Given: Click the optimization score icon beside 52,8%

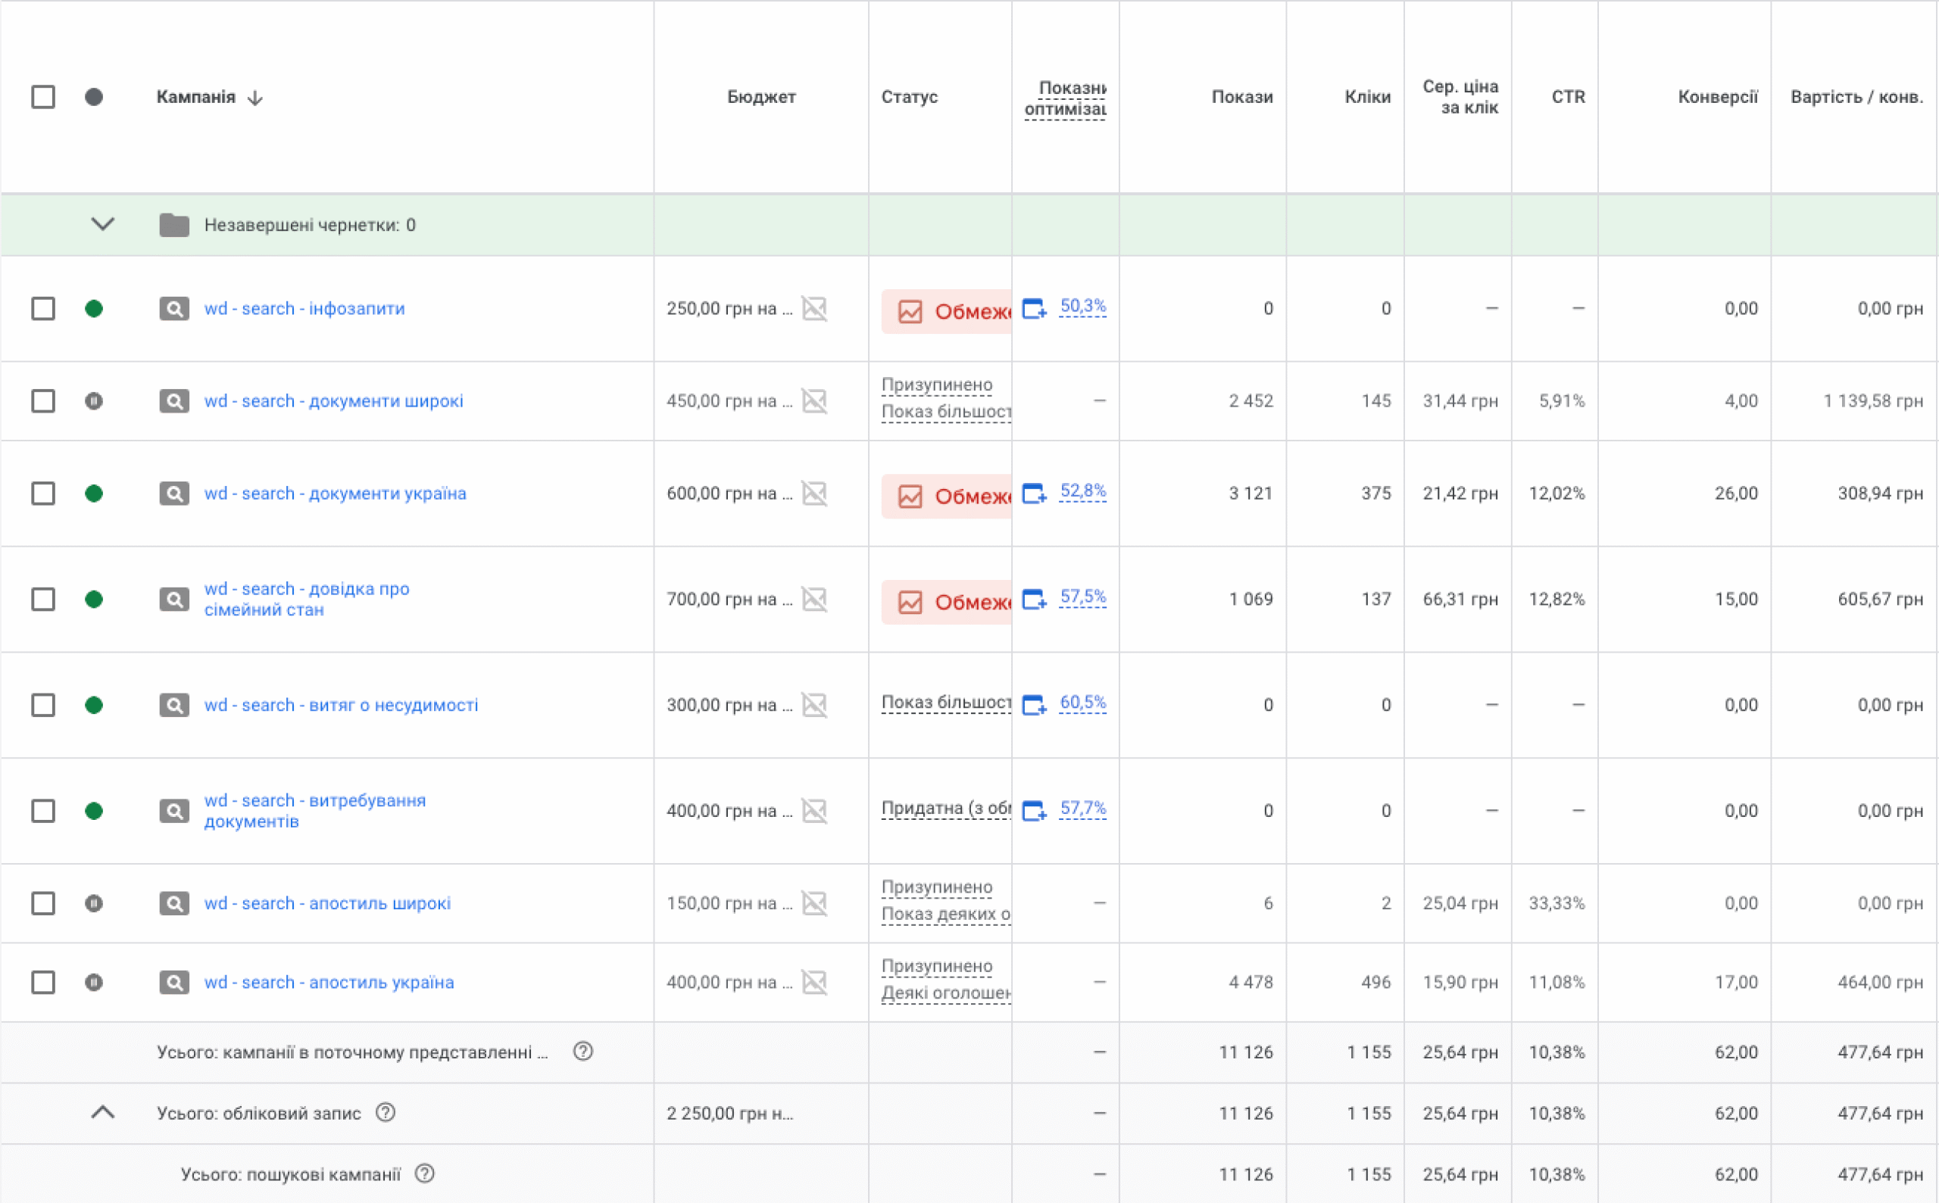Looking at the screenshot, I should click(1034, 494).
